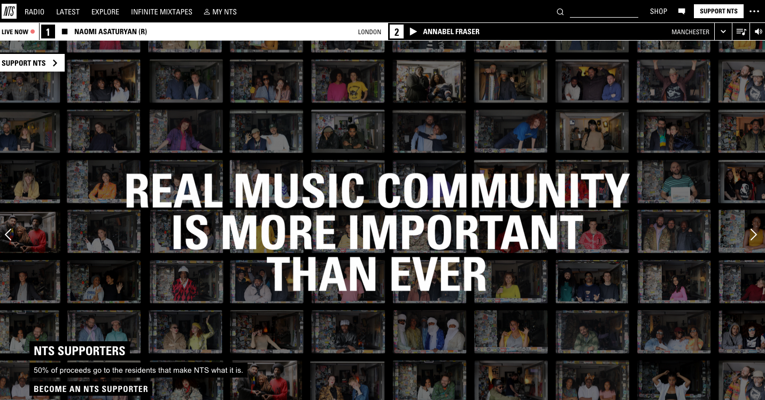The image size is (765, 400).
Task: Open the Radio menu item
Action: [x=35, y=11]
